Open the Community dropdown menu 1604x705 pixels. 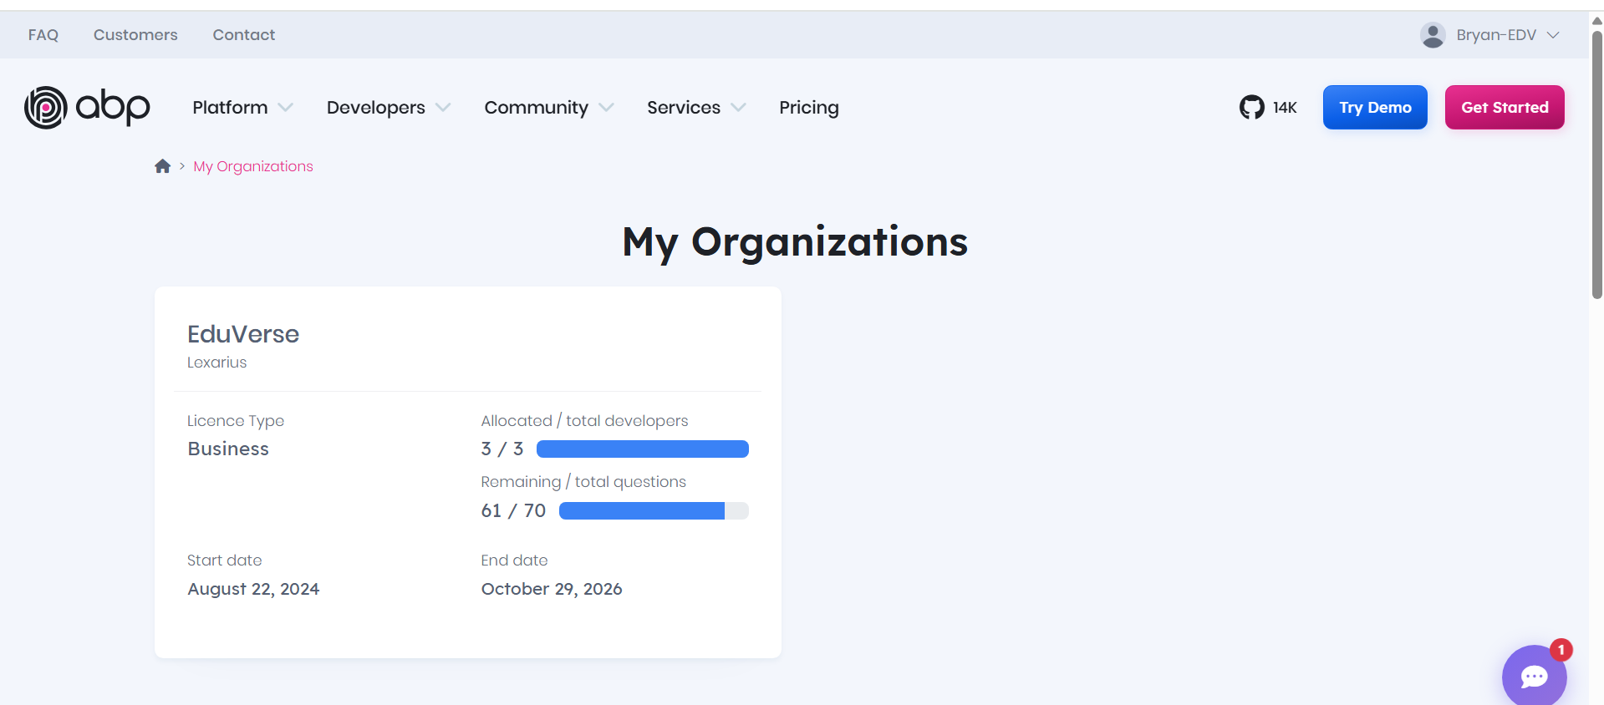[x=548, y=108]
